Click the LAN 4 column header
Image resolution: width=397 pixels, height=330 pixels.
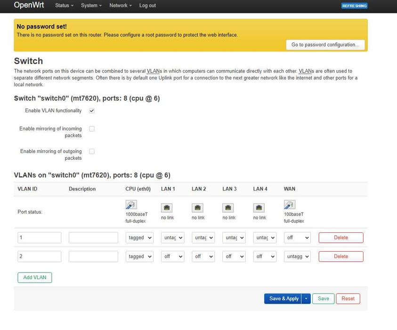[260, 189]
